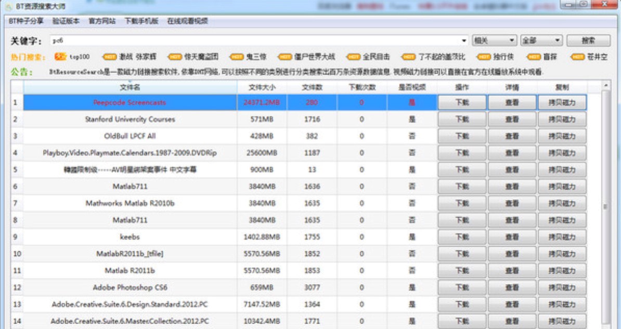View details of Adobe Photoshop CS6
621x329 pixels.
pyautogui.click(x=512, y=287)
